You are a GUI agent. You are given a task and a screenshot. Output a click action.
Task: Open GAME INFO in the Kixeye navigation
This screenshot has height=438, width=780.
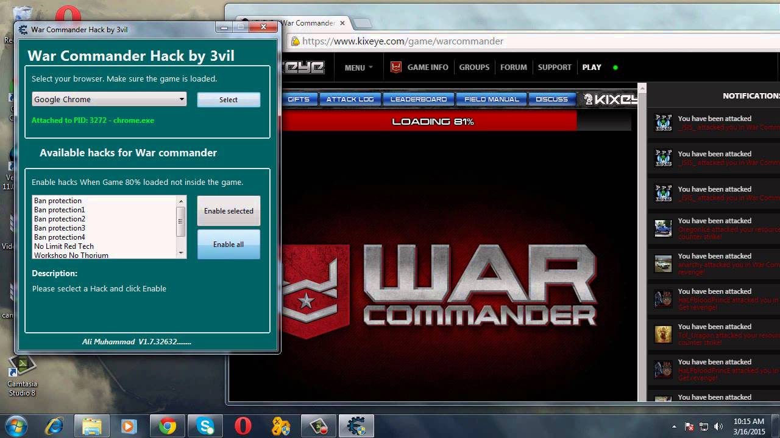pos(428,68)
